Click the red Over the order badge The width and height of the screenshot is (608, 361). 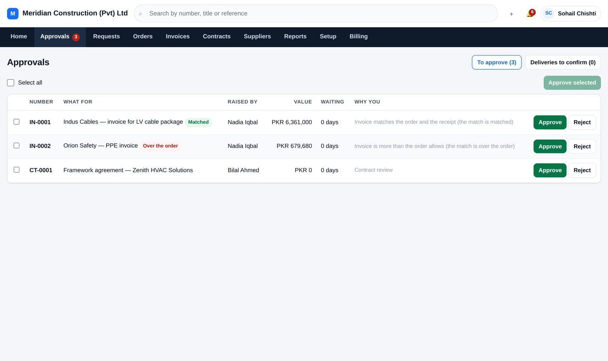[161, 146]
